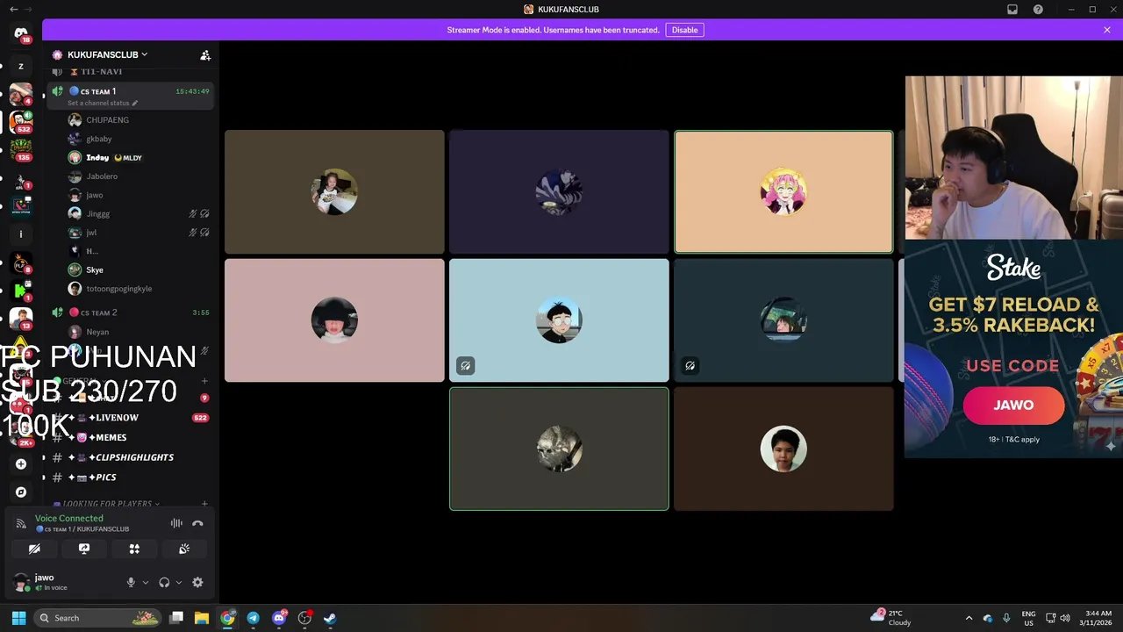
Task: Go forward using title bar arrow
Action: pos(28,10)
